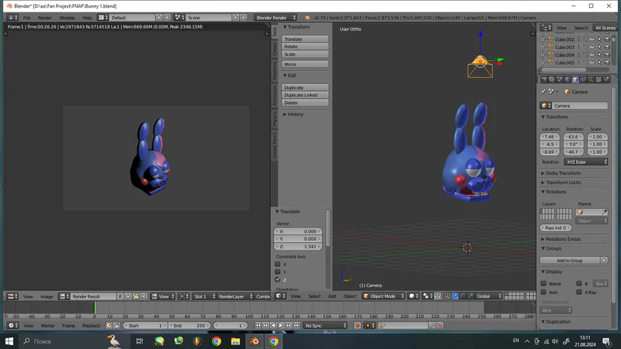Open the image editor type selector
The height and width of the screenshot is (349, 621).
pyautogui.click(x=12, y=297)
